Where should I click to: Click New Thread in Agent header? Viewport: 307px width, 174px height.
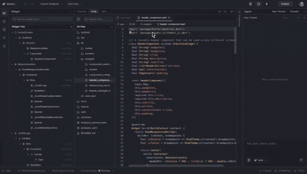click(x=278, y=12)
